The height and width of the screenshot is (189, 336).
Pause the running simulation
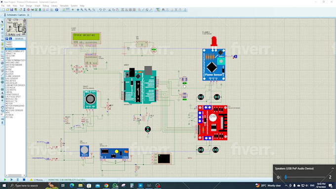[x=18, y=180]
